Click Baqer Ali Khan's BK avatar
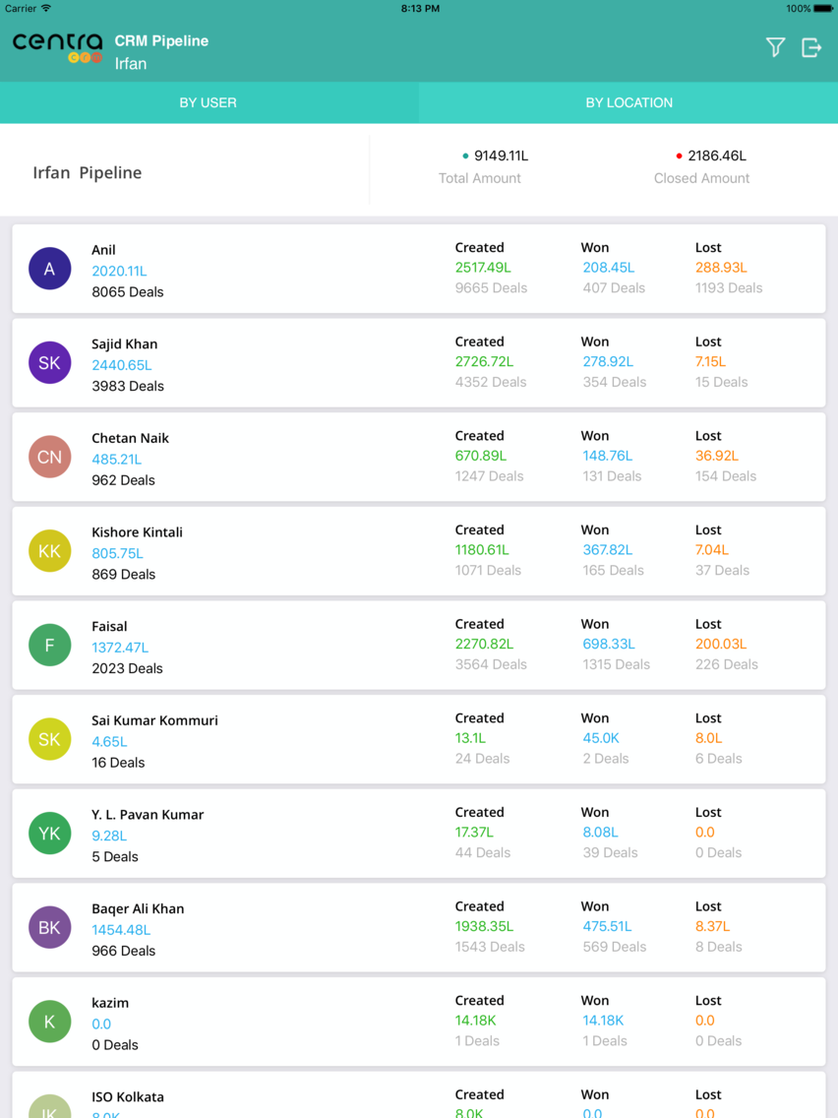Screen dimensions: 838x1118 (x=50, y=927)
